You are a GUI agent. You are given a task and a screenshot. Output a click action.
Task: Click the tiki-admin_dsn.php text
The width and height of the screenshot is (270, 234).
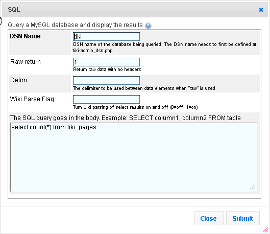tap(92, 51)
